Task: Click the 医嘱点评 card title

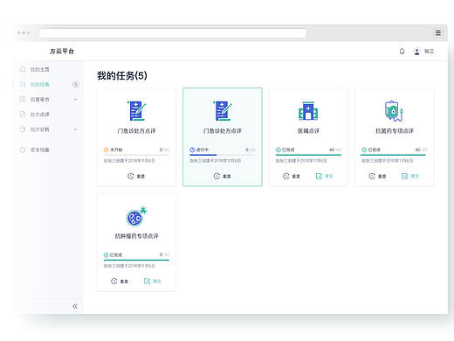Action: tap(308, 131)
